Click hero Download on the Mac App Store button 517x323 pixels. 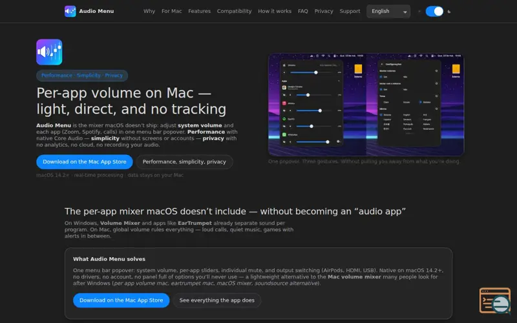click(x=85, y=162)
